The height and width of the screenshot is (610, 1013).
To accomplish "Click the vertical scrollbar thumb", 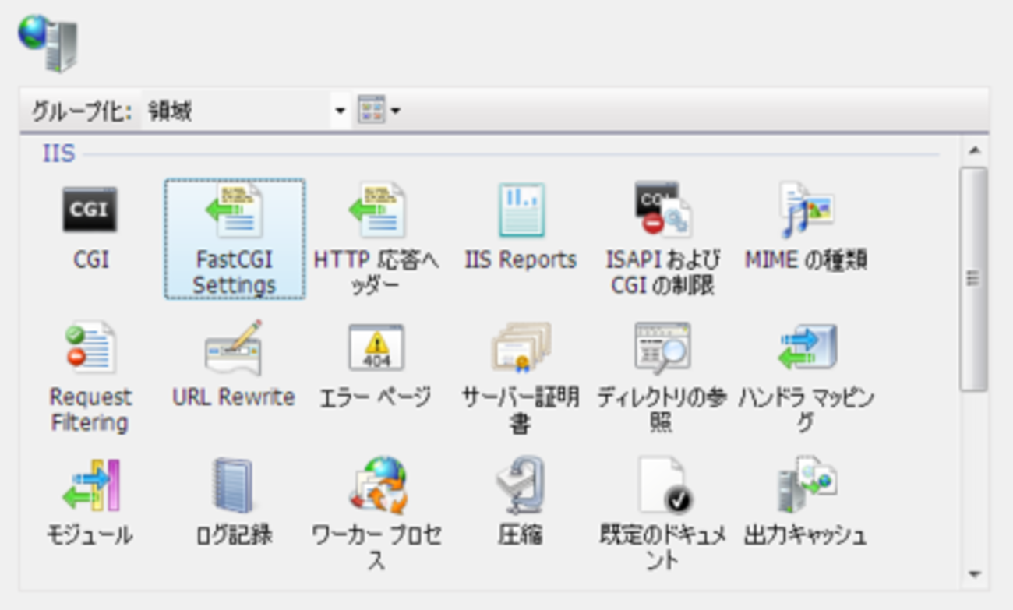I will coord(974,278).
